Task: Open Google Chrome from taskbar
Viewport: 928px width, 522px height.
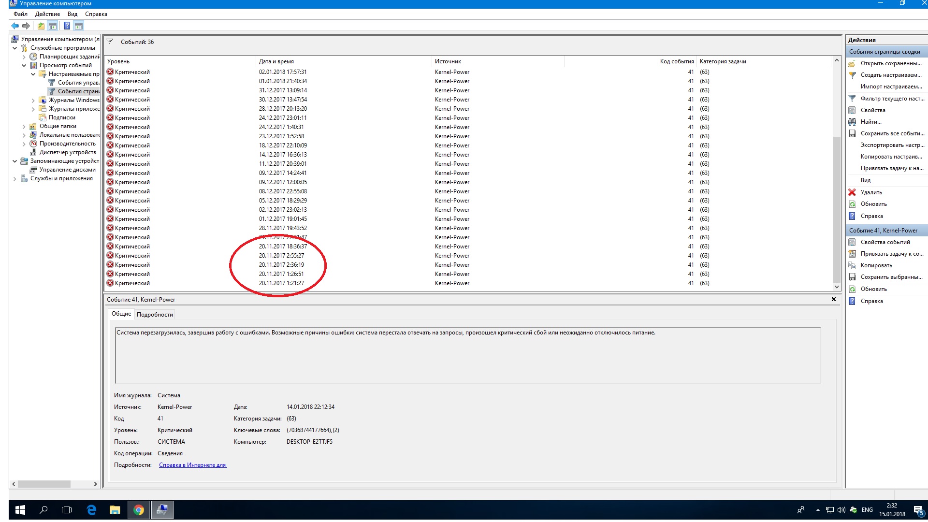Action: 139,510
